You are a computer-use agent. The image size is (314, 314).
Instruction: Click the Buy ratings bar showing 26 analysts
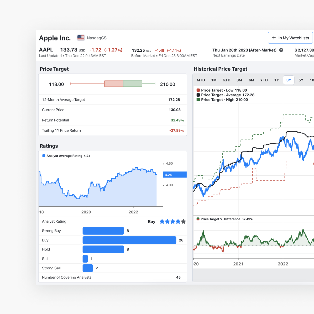coord(129,240)
